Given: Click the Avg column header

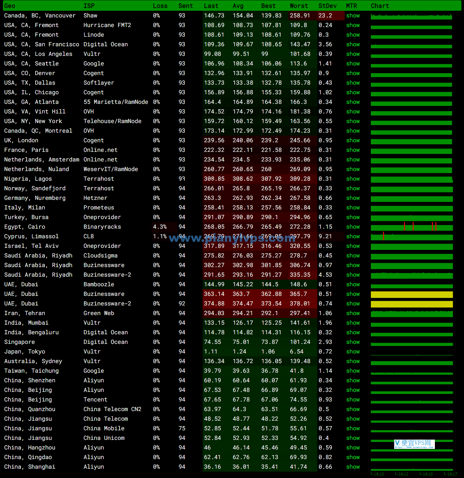Looking at the screenshot, I should click(x=238, y=6).
